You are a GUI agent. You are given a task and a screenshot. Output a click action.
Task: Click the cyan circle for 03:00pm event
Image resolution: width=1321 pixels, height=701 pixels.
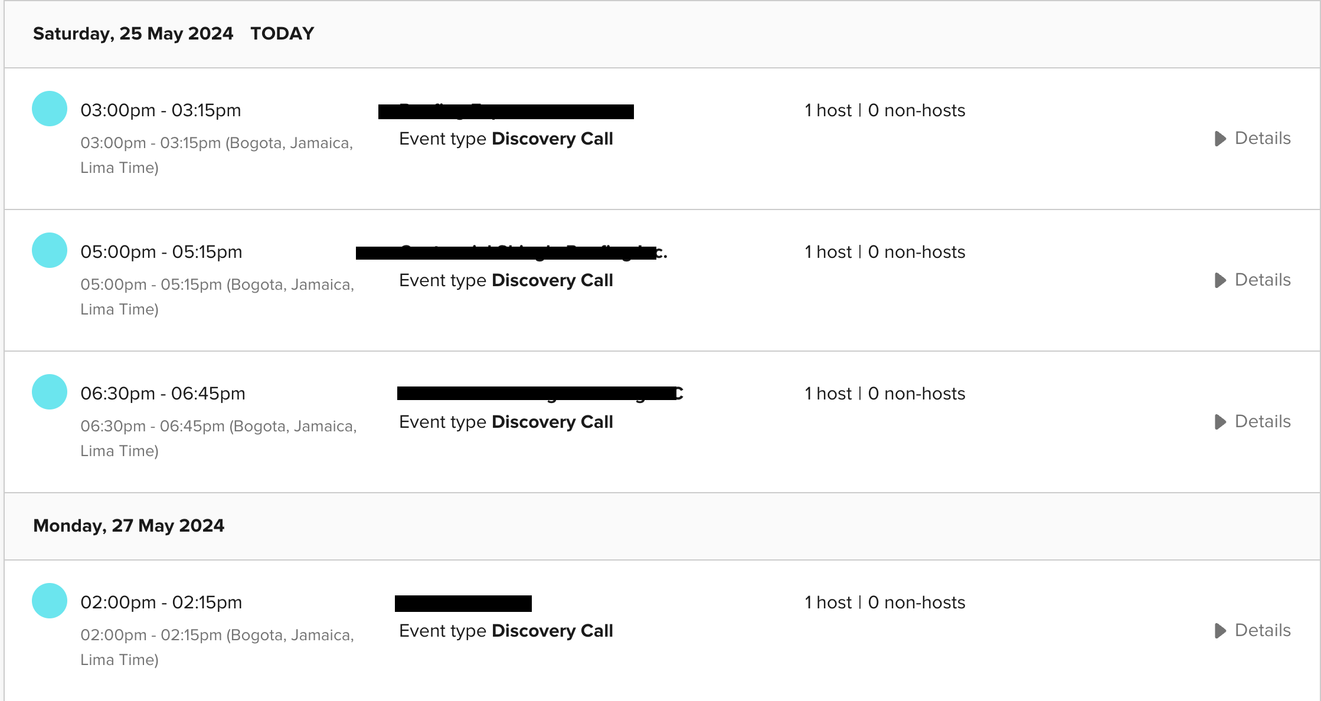pyautogui.click(x=50, y=109)
